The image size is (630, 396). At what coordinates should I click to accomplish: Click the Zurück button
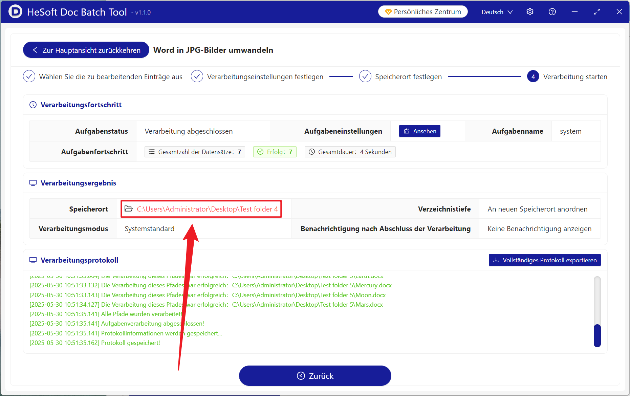tap(315, 376)
